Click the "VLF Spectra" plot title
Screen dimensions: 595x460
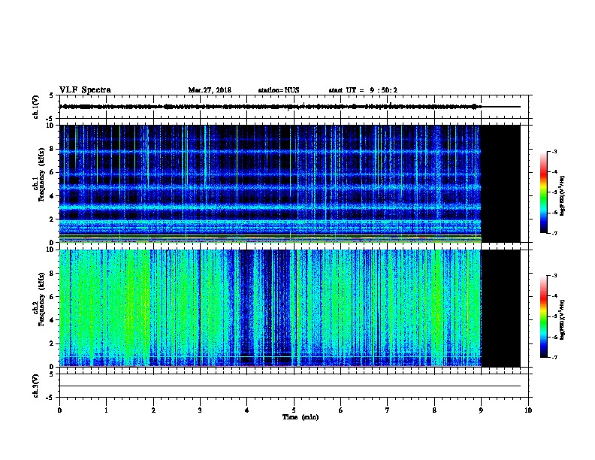coord(85,90)
